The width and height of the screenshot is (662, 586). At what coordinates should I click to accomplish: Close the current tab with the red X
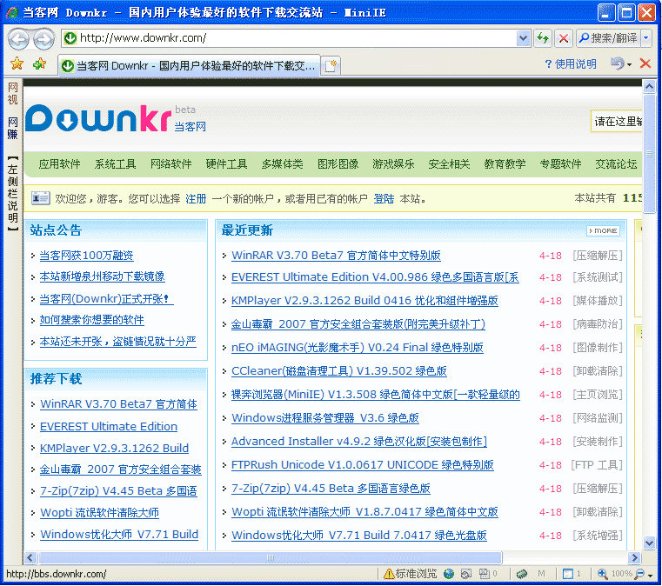pyautogui.click(x=645, y=63)
